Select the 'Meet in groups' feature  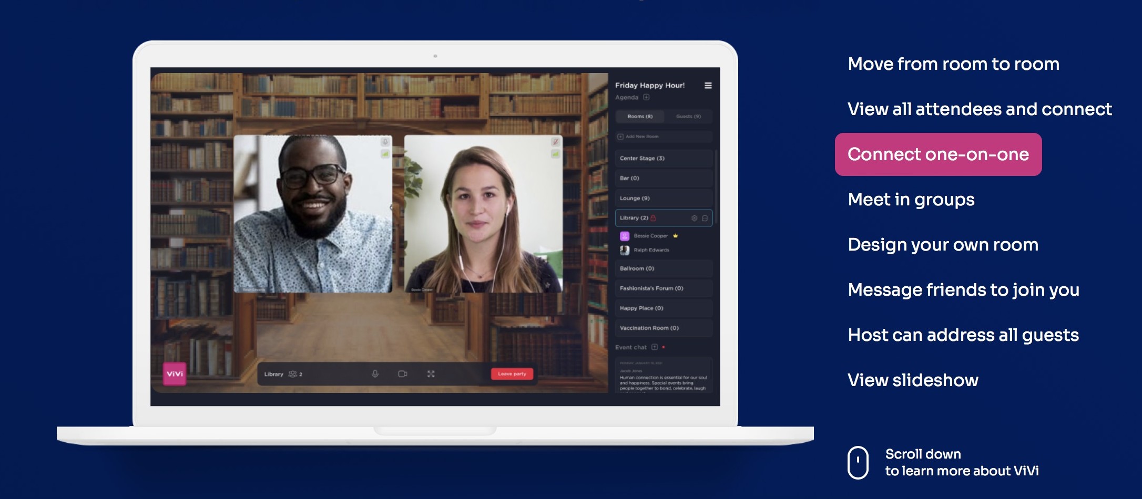[911, 200]
